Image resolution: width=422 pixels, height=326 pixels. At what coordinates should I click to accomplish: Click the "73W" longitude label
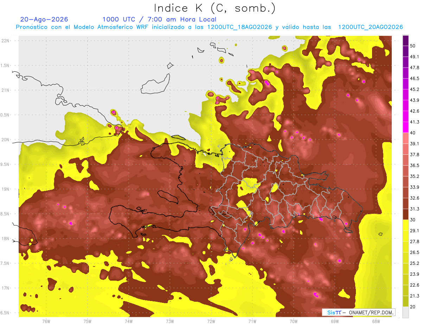point(170,321)
